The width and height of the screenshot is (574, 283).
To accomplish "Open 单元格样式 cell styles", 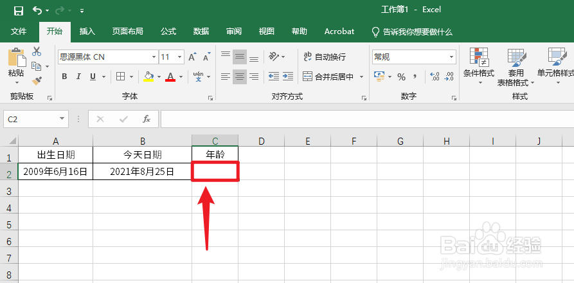I will coord(556,66).
